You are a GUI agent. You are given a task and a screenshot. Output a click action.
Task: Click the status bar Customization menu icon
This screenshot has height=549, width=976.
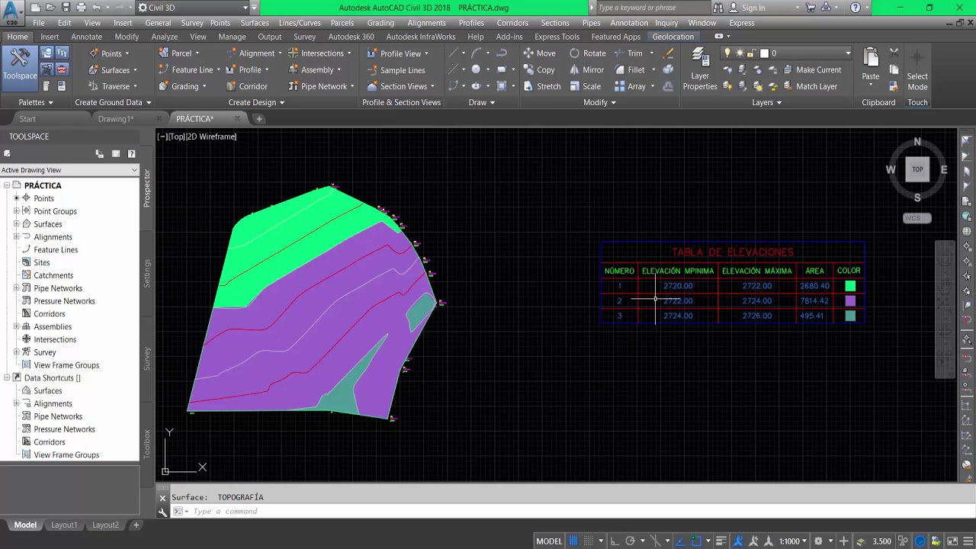tap(970, 541)
